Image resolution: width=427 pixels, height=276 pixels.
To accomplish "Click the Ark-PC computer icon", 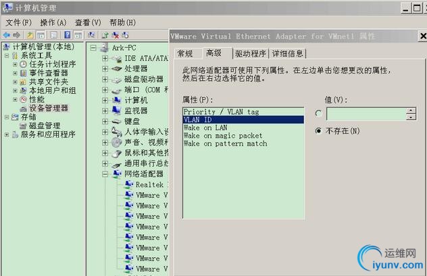I will [x=105, y=48].
